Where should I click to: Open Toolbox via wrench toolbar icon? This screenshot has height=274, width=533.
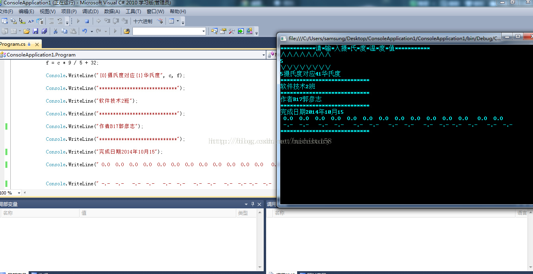pos(231,31)
